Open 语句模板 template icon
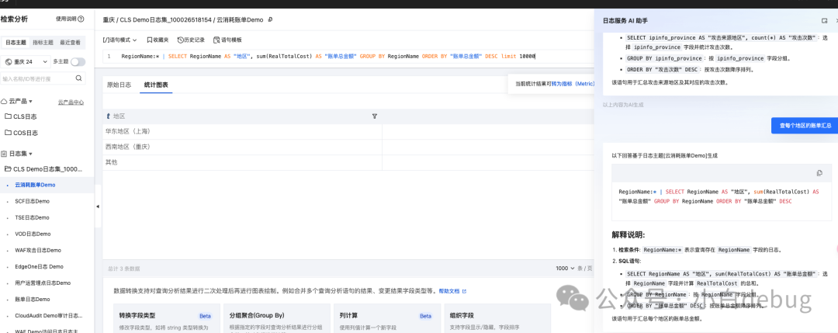Viewport: 838px width, 333px height. point(216,40)
